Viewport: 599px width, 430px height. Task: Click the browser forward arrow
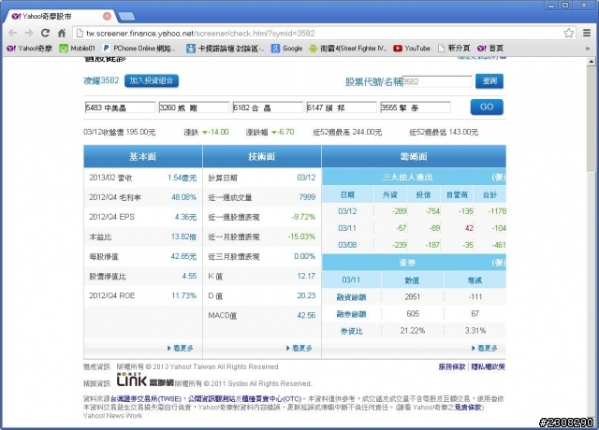coord(29,33)
